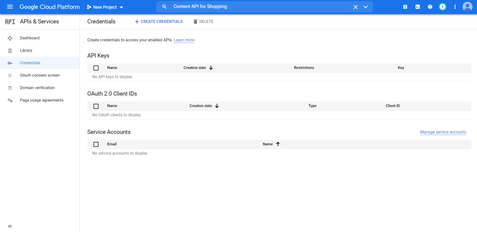Click OAuth Creation date sort arrow
Viewport: 477px width, 232px height.
pyautogui.click(x=217, y=106)
